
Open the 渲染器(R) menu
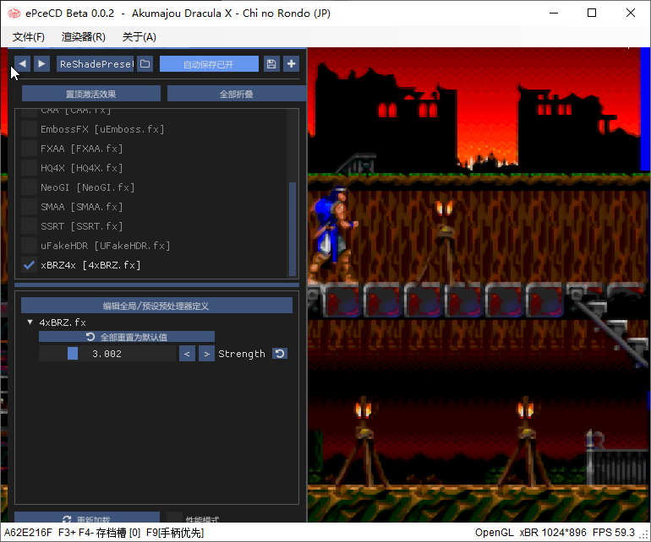(x=84, y=37)
